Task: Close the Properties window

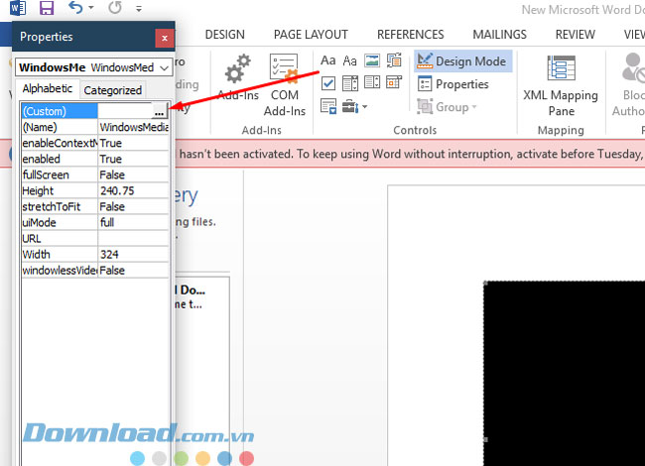Action: (165, 39)
